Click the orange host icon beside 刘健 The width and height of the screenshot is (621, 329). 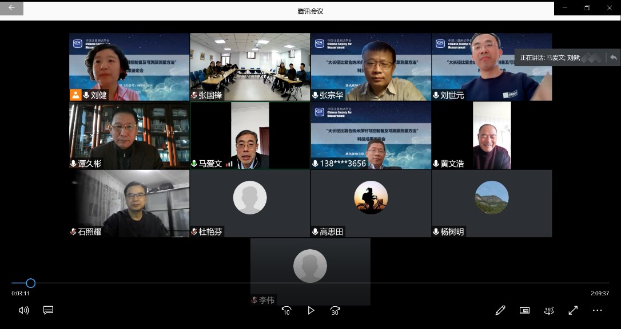pos(75,95)
